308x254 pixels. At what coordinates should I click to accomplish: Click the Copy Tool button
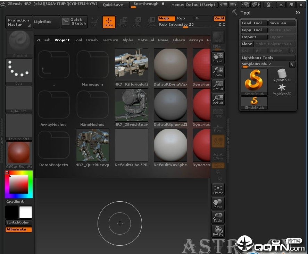[x=254, y=30]
